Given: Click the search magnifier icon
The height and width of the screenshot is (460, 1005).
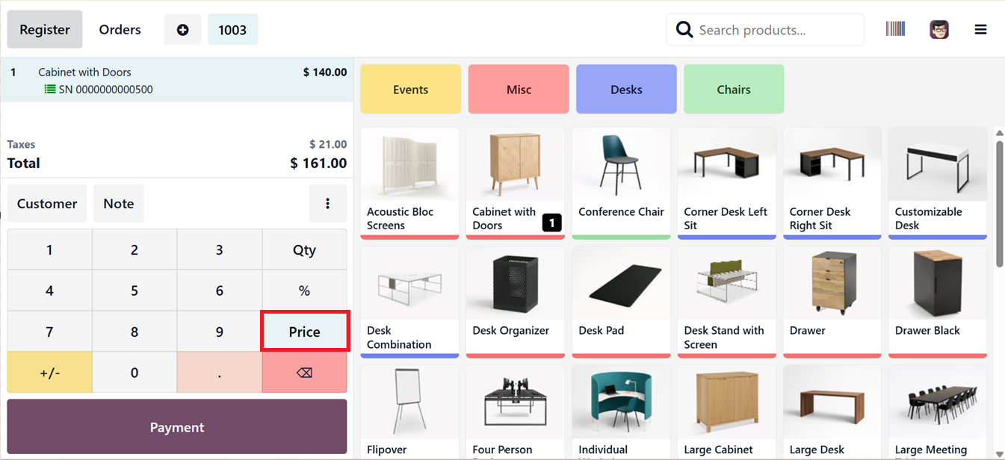Looking at the screenshot, I should [x=684, y=30].
